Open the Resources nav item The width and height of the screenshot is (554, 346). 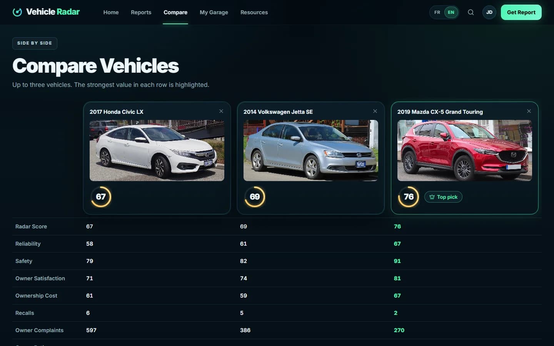coord(254,12)
